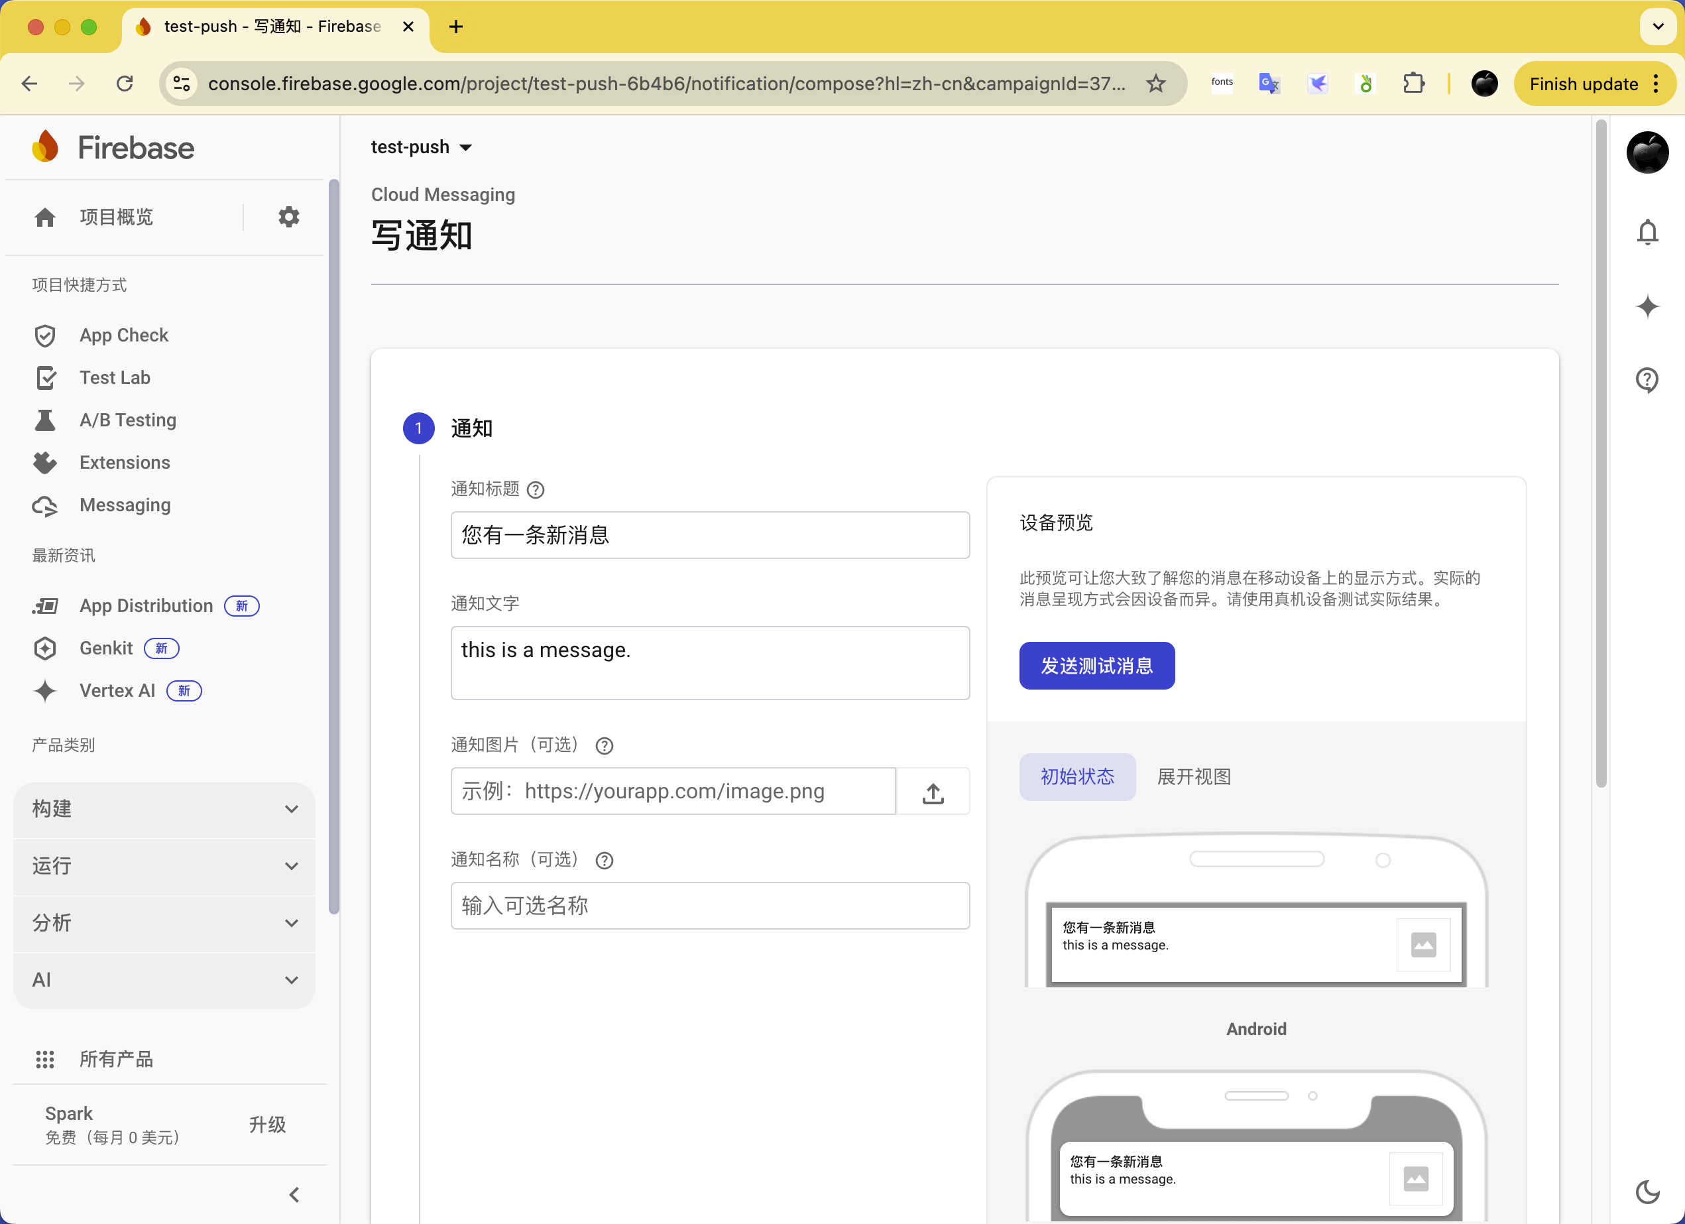Collapse the left sidebar

pyautogui.click(x=294, y=1193)
